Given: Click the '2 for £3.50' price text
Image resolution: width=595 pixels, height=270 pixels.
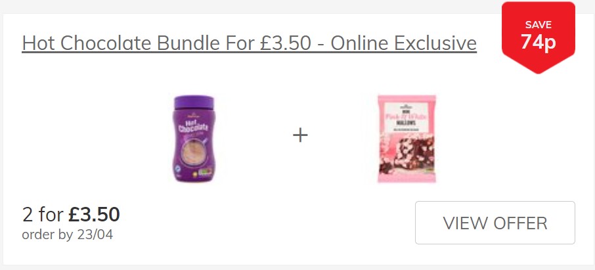Looking at the screenshot, I should (71, 215).
